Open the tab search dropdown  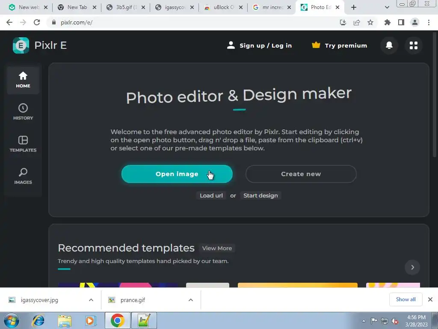pos(387,7)
